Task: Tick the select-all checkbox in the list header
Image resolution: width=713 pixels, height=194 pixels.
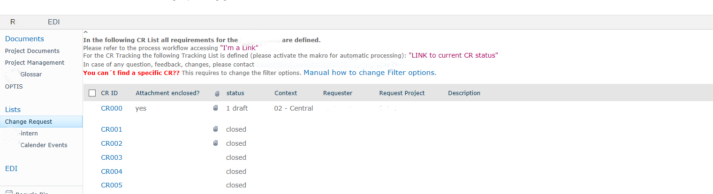Action: tap(92, 93)
